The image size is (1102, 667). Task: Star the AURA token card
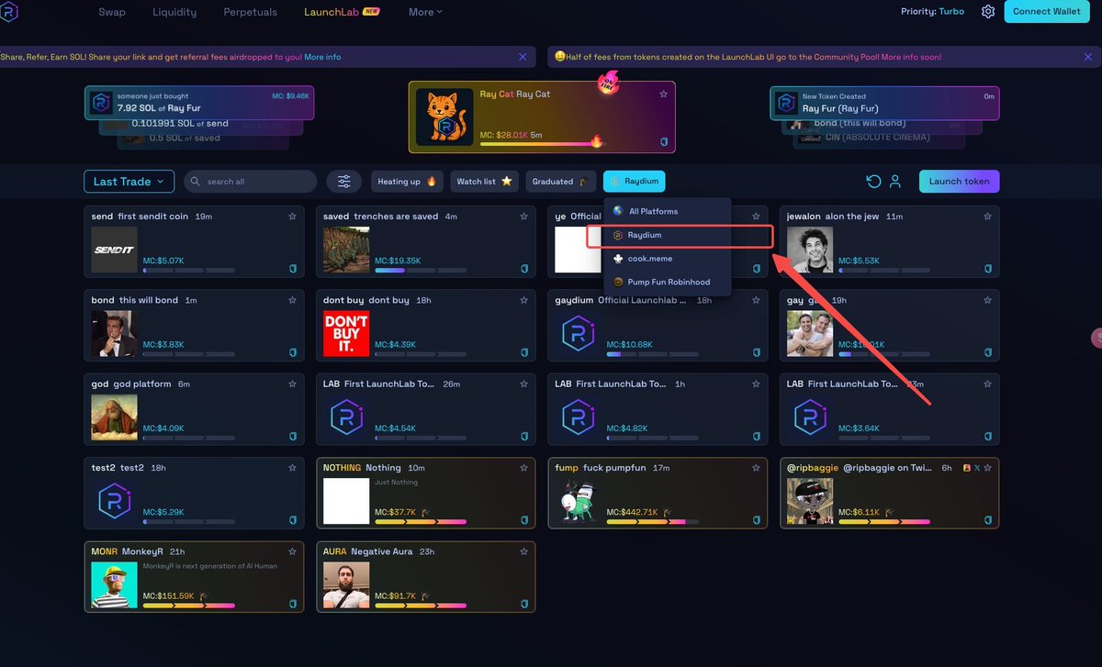click(x=523, y=551)
